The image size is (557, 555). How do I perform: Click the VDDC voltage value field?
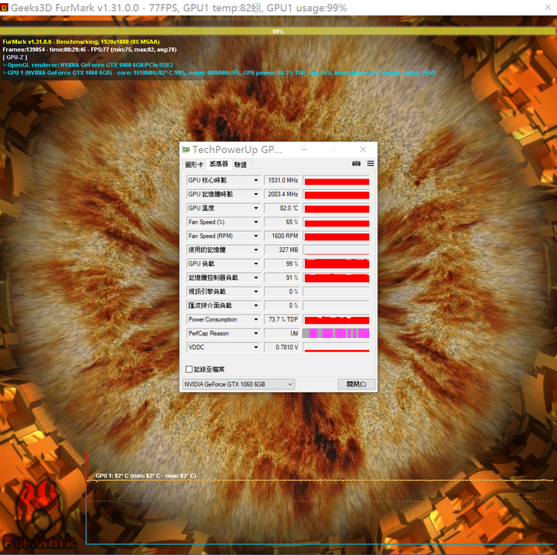pos(282,347)
